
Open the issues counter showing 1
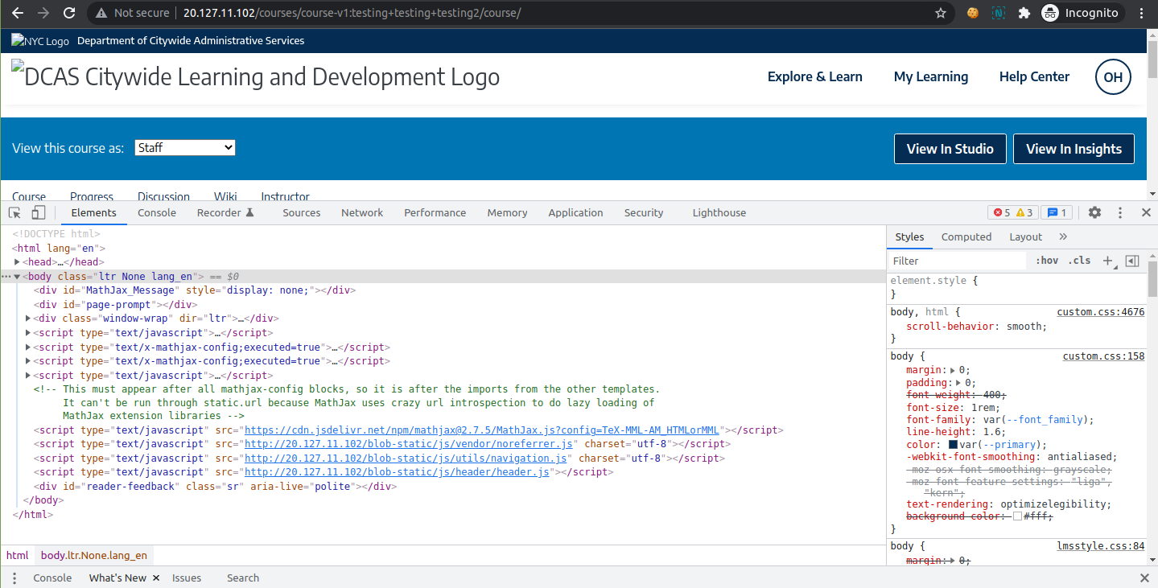coord(1055,212)
